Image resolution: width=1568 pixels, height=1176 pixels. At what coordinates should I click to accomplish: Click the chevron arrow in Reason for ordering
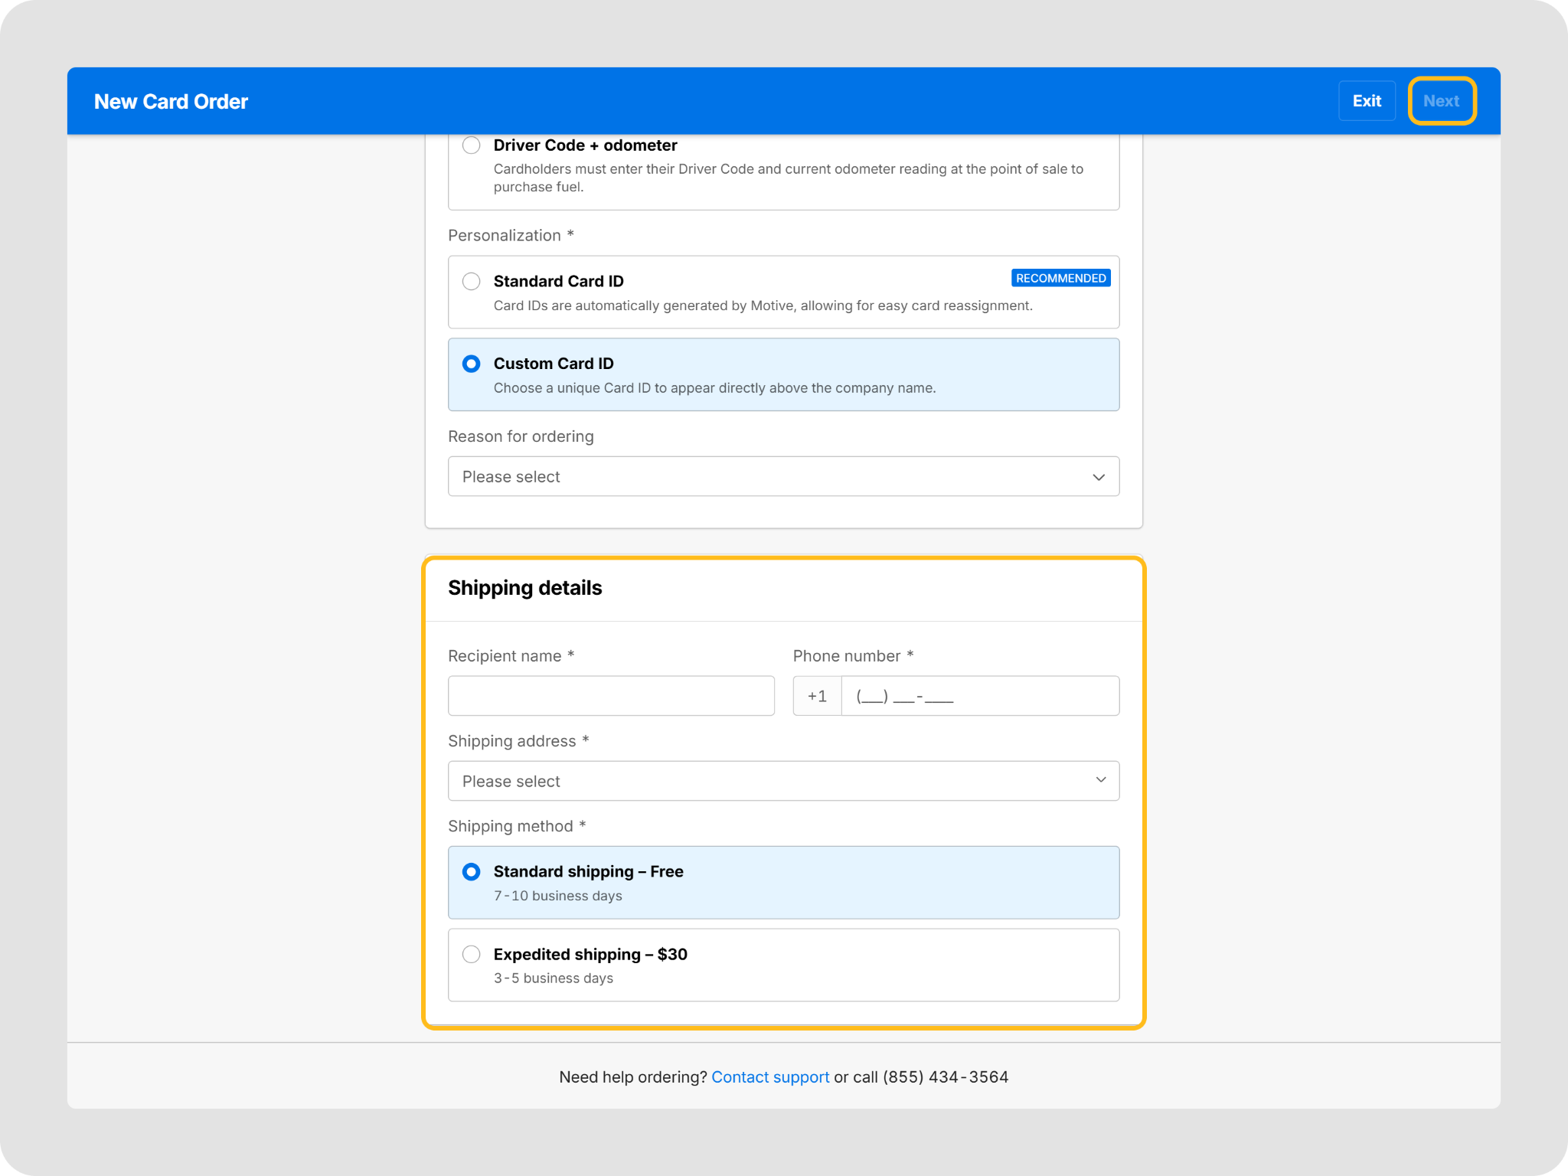click(1099, 477)
